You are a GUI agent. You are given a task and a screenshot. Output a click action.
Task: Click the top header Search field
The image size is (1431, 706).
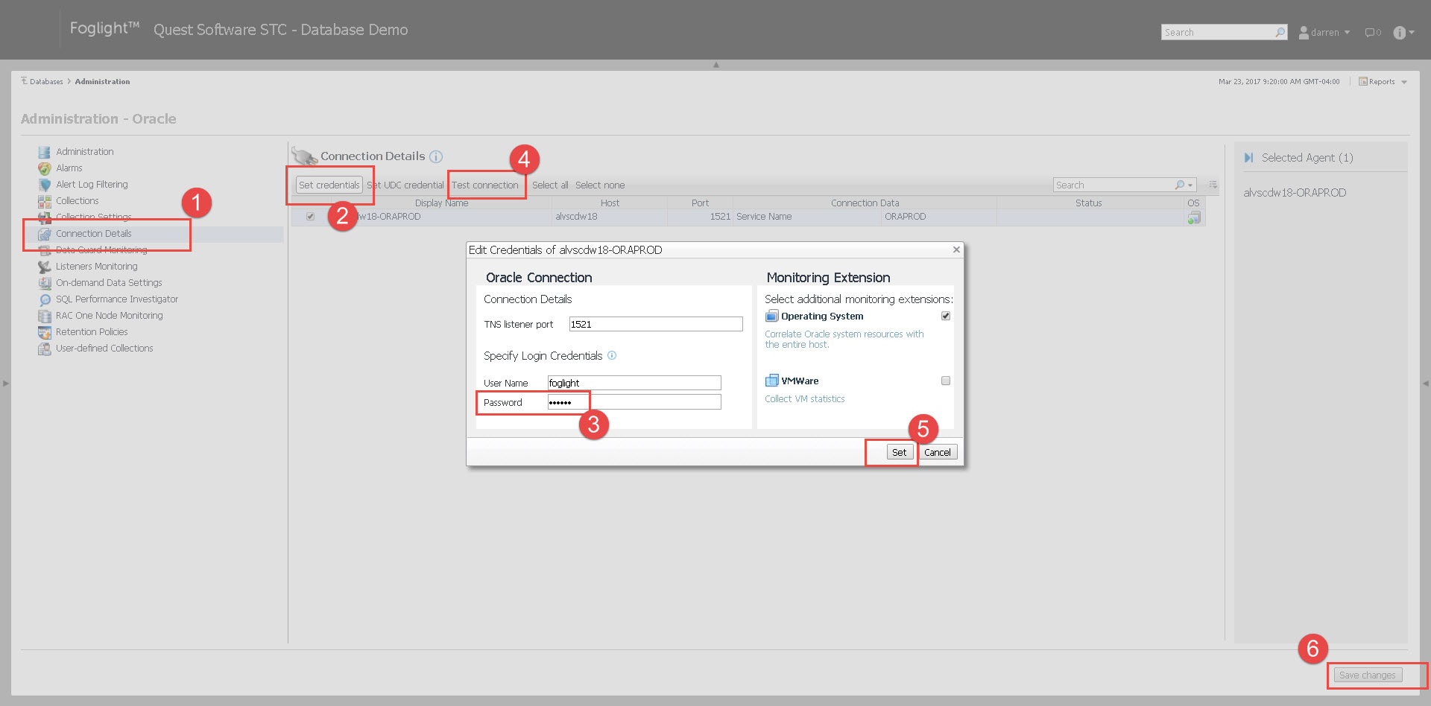[x=1218, y=32]
